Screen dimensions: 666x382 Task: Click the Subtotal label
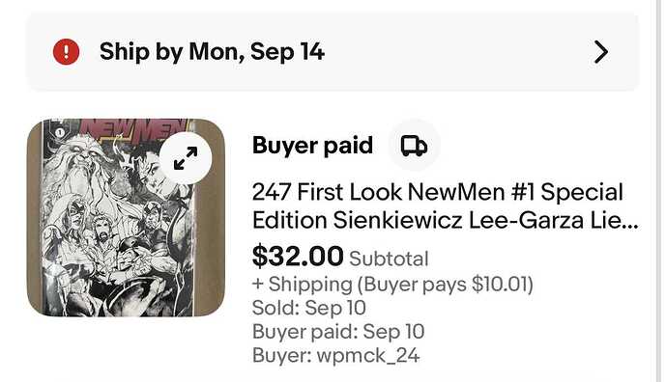[x=389, y=259]
